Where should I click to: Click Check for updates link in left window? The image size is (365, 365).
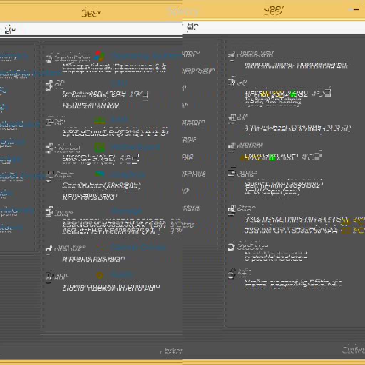171,351
